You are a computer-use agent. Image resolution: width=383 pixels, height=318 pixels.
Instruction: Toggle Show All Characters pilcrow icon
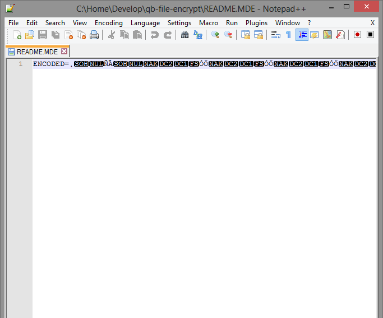288,35
